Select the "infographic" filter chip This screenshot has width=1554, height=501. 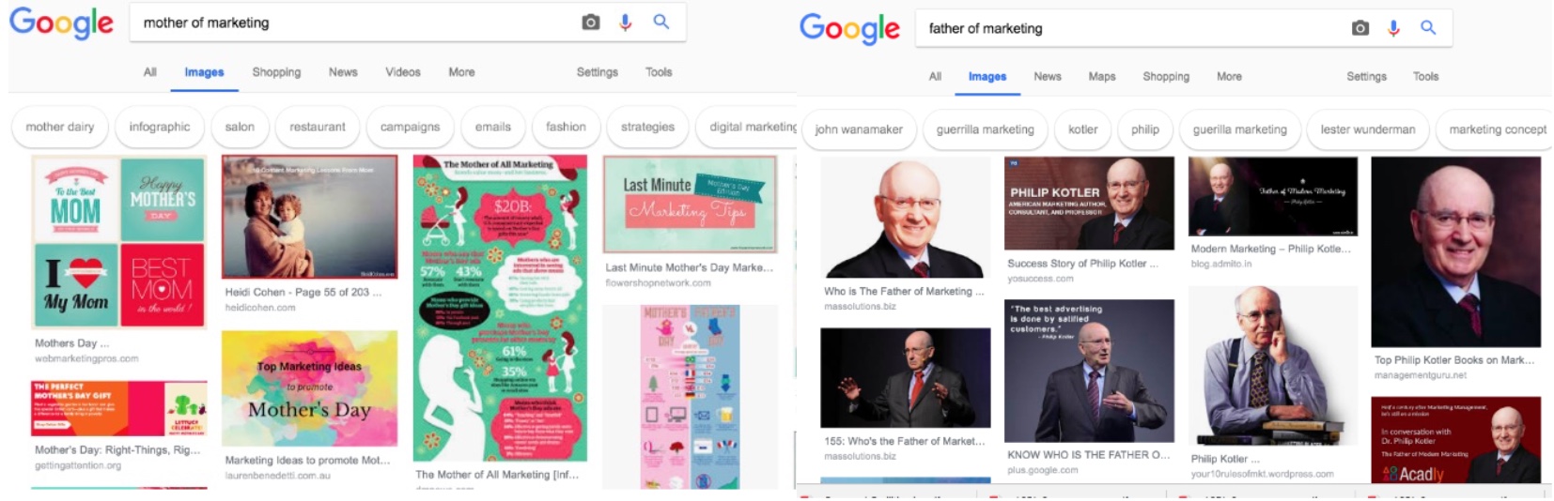point(160,127)
